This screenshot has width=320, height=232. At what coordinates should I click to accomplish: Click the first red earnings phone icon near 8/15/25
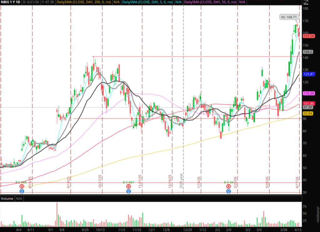tap(22, 186)
